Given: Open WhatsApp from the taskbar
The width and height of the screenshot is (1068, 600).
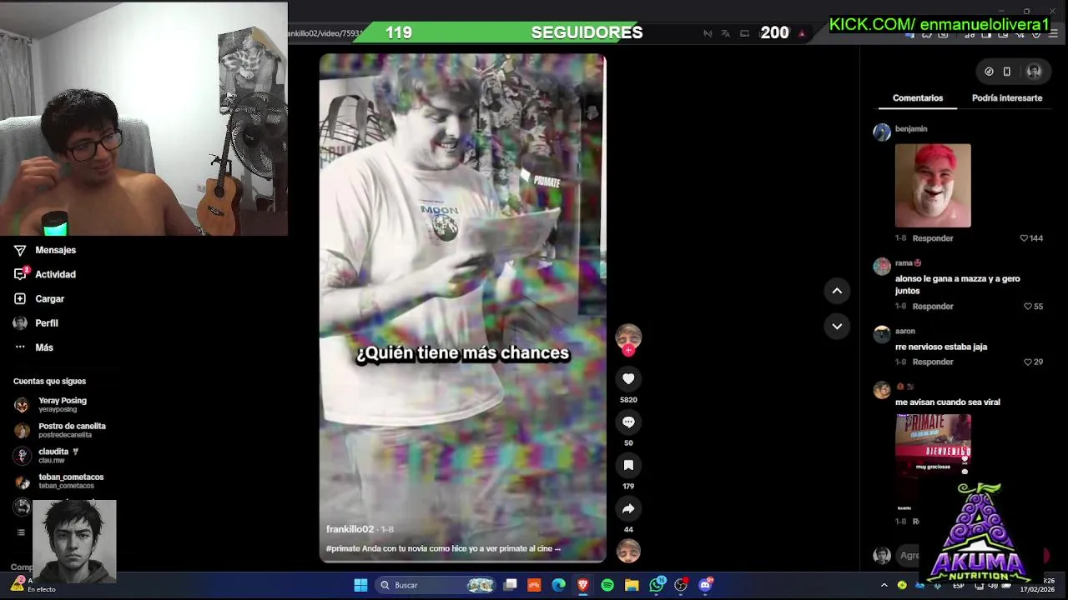Looking at the screenshot, I should pyautogui.click(x=657, y=585).
